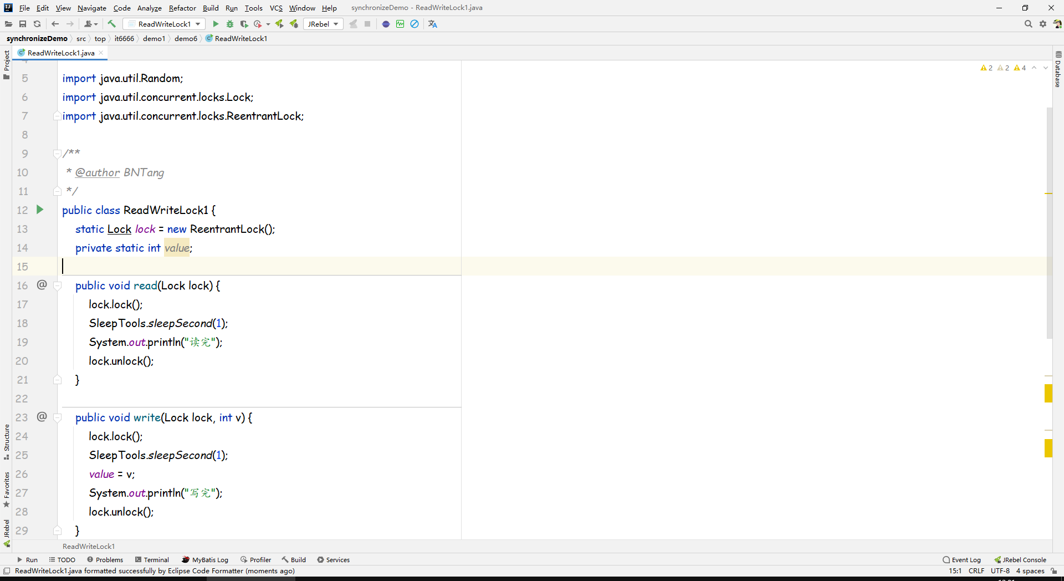Image resolution: width=1064 pixels, height=581 pixels.
Task: Open the Problems tool window
Action: pyautogui.click(x=105, y=560)
